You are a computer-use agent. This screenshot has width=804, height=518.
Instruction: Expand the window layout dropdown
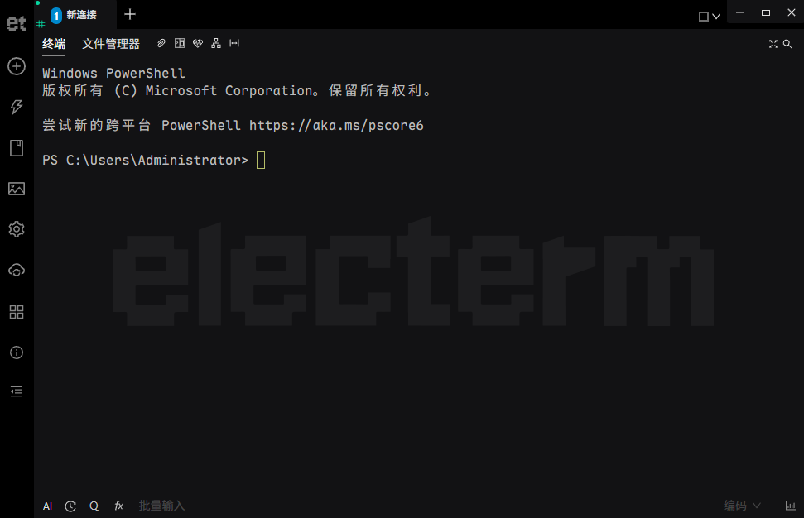pos(710,17)
